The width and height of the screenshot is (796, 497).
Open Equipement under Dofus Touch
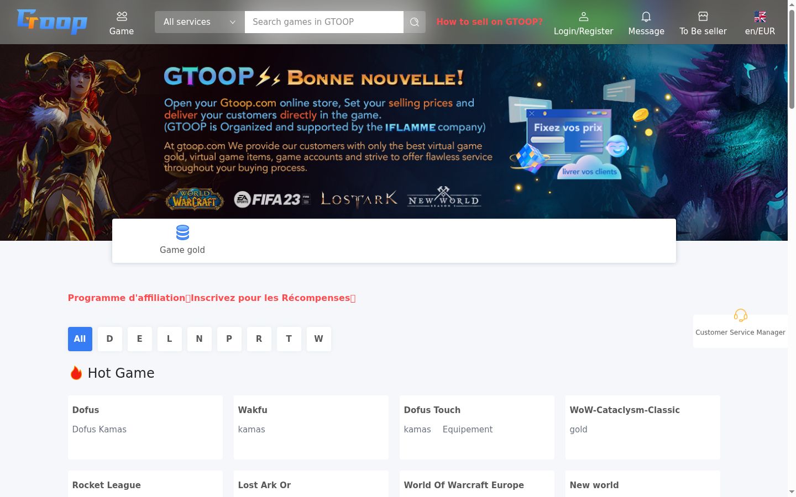(468, 430)
